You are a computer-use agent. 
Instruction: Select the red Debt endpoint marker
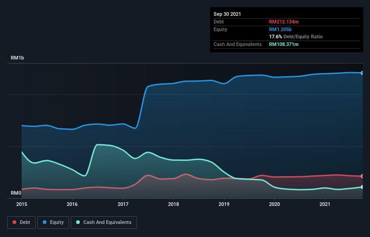tap(362, 176)
